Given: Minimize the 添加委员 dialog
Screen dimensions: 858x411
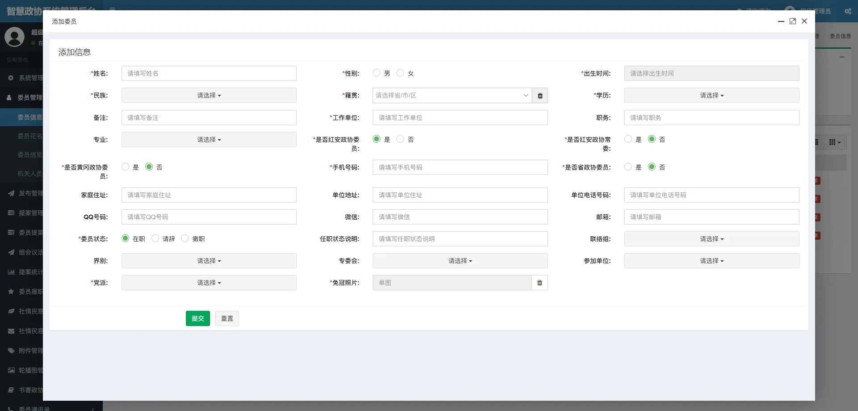Looking at the screenshot, I should 781,21.
